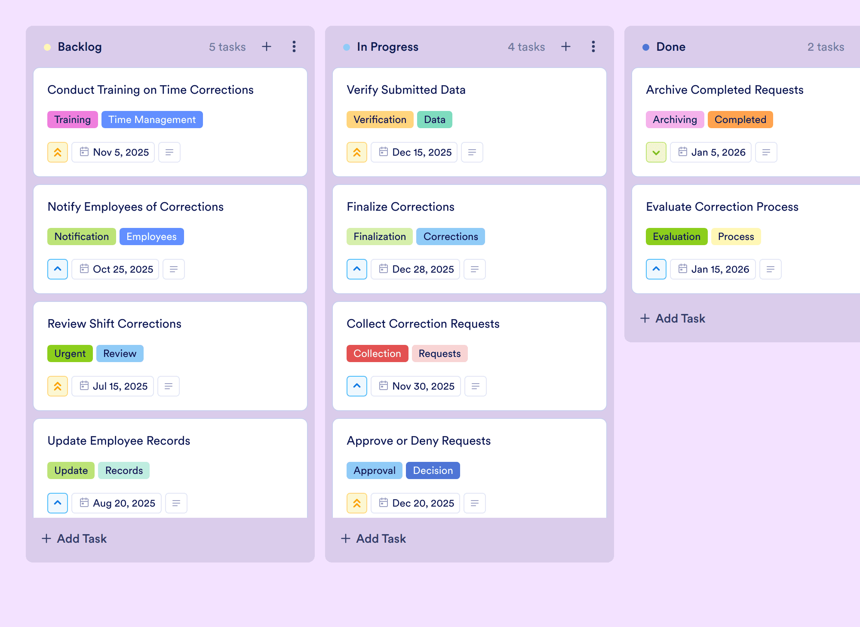Select the Time Management tag
The height and width of the screenshot is (627, 860).
coord(152,120)
